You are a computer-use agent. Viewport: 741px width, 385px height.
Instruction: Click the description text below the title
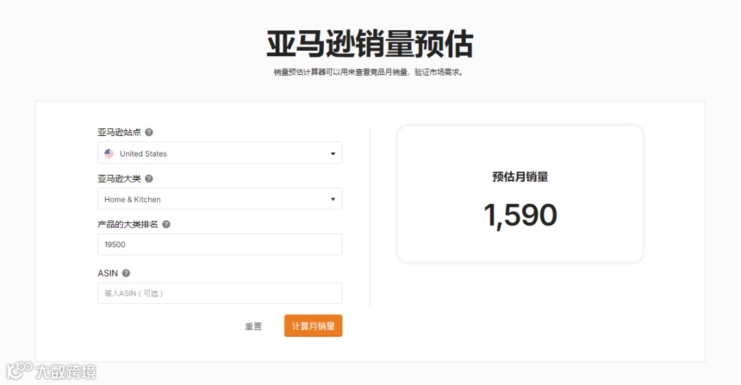click(370, 72)
